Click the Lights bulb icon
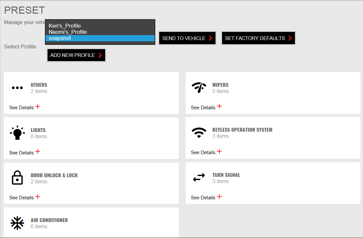 [x=17, y=133]
